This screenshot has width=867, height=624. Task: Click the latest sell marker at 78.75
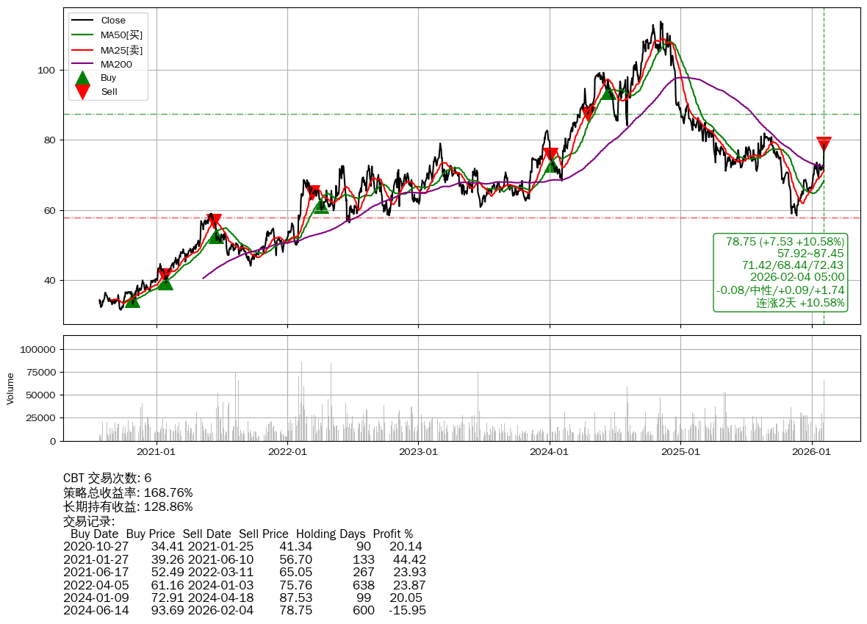tap(824, 144)
